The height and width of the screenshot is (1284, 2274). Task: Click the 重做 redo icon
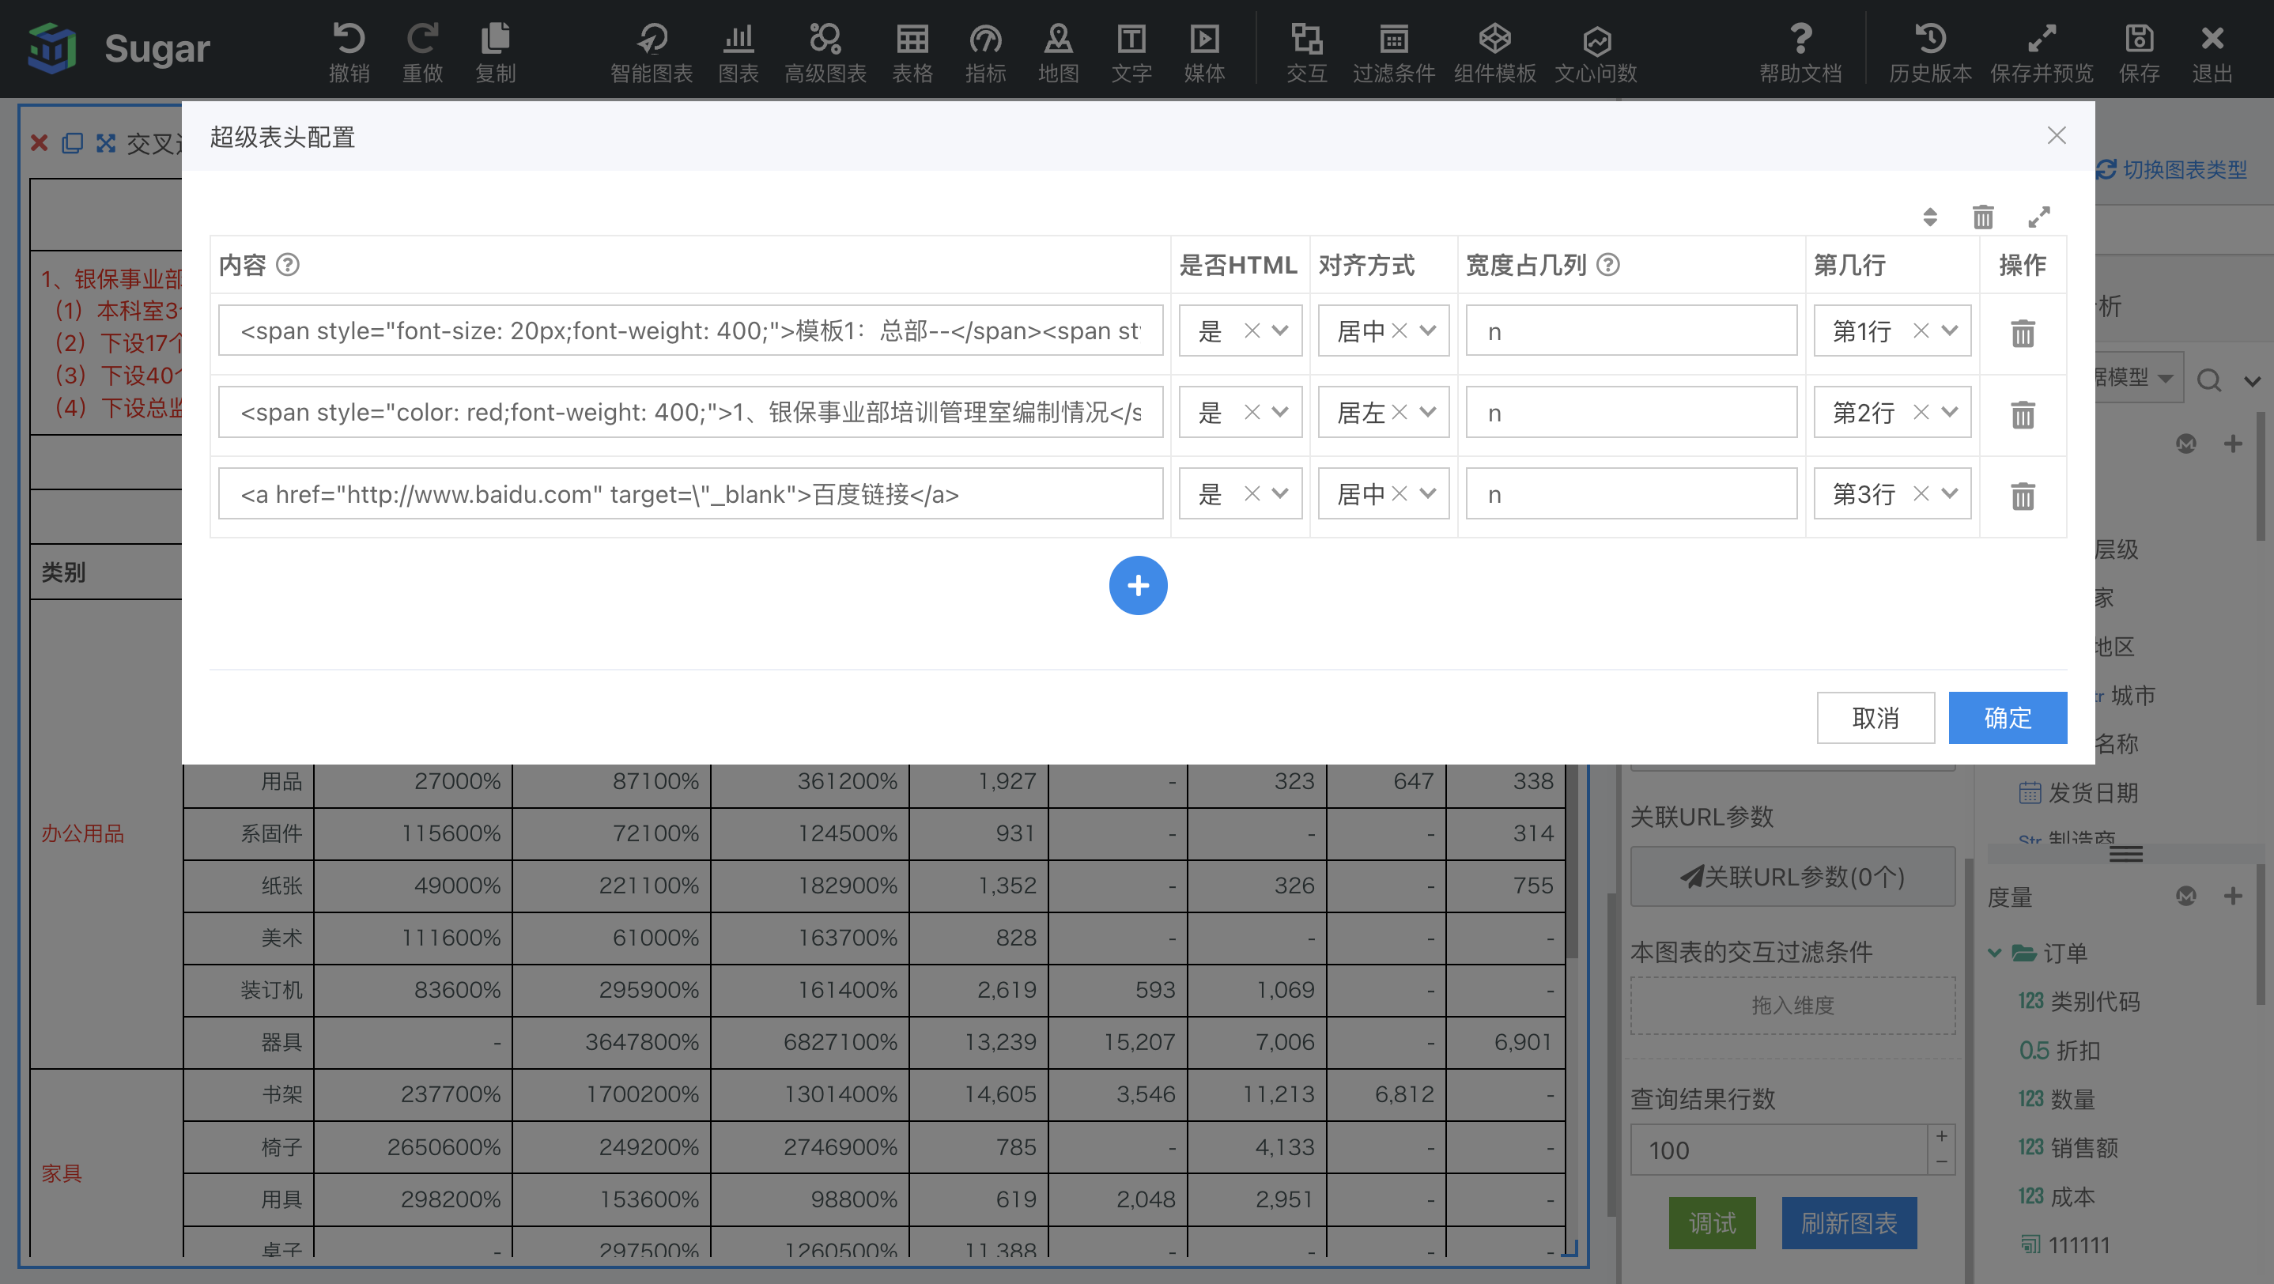tap(422, 51)
